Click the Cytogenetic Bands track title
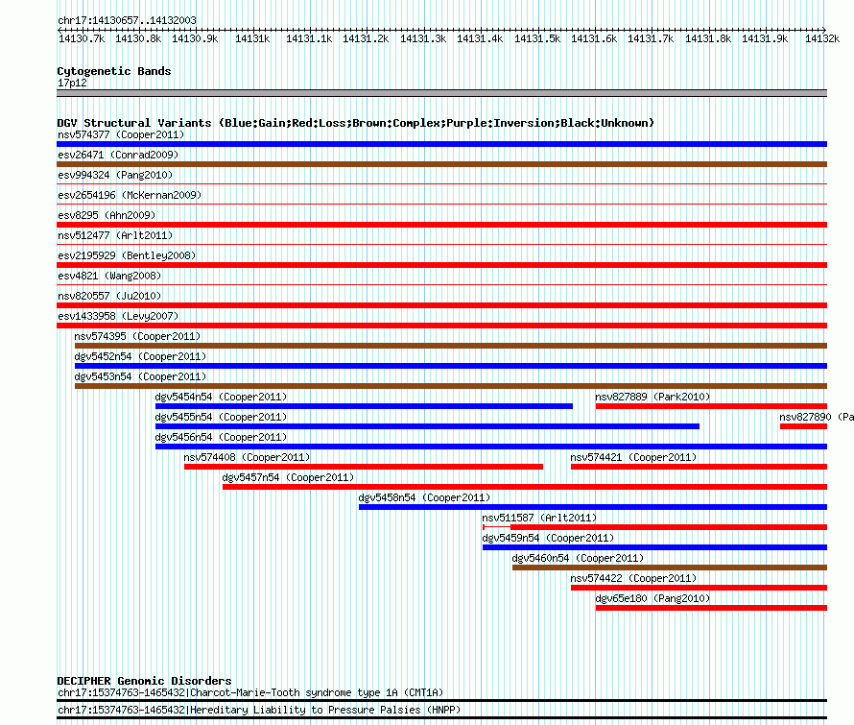854x725 pixels. coord(114,71)
